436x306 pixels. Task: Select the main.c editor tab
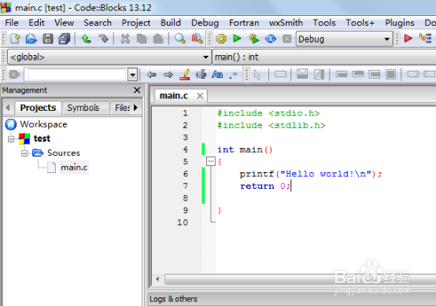point(174,96)
